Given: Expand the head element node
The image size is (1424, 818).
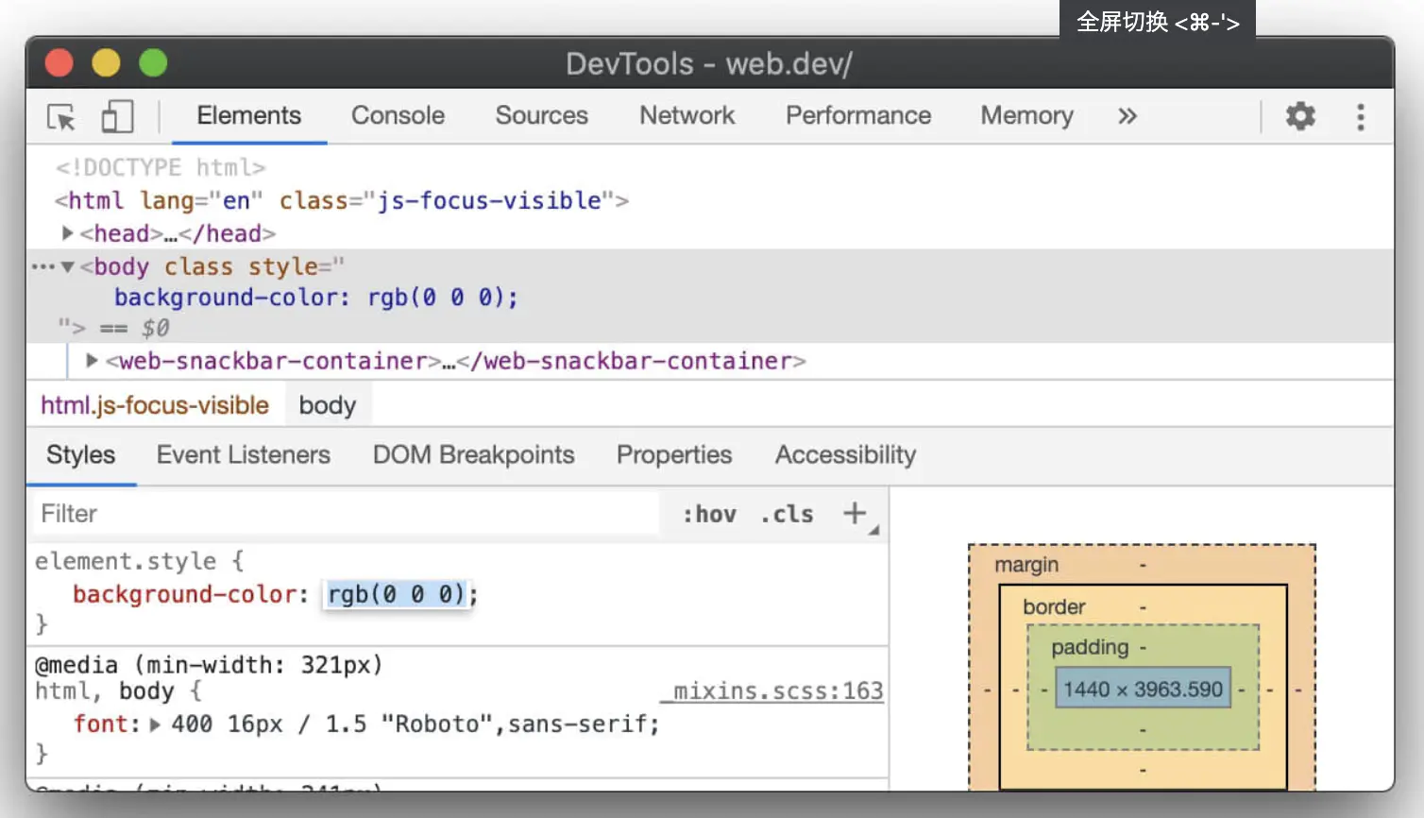Looking at the screenshot, I should (67, 233).
